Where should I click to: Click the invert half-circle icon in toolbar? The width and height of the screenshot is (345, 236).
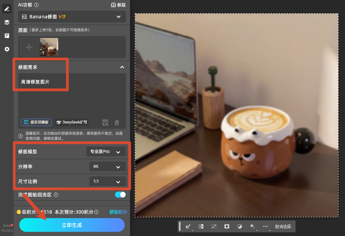pos(240,226)
